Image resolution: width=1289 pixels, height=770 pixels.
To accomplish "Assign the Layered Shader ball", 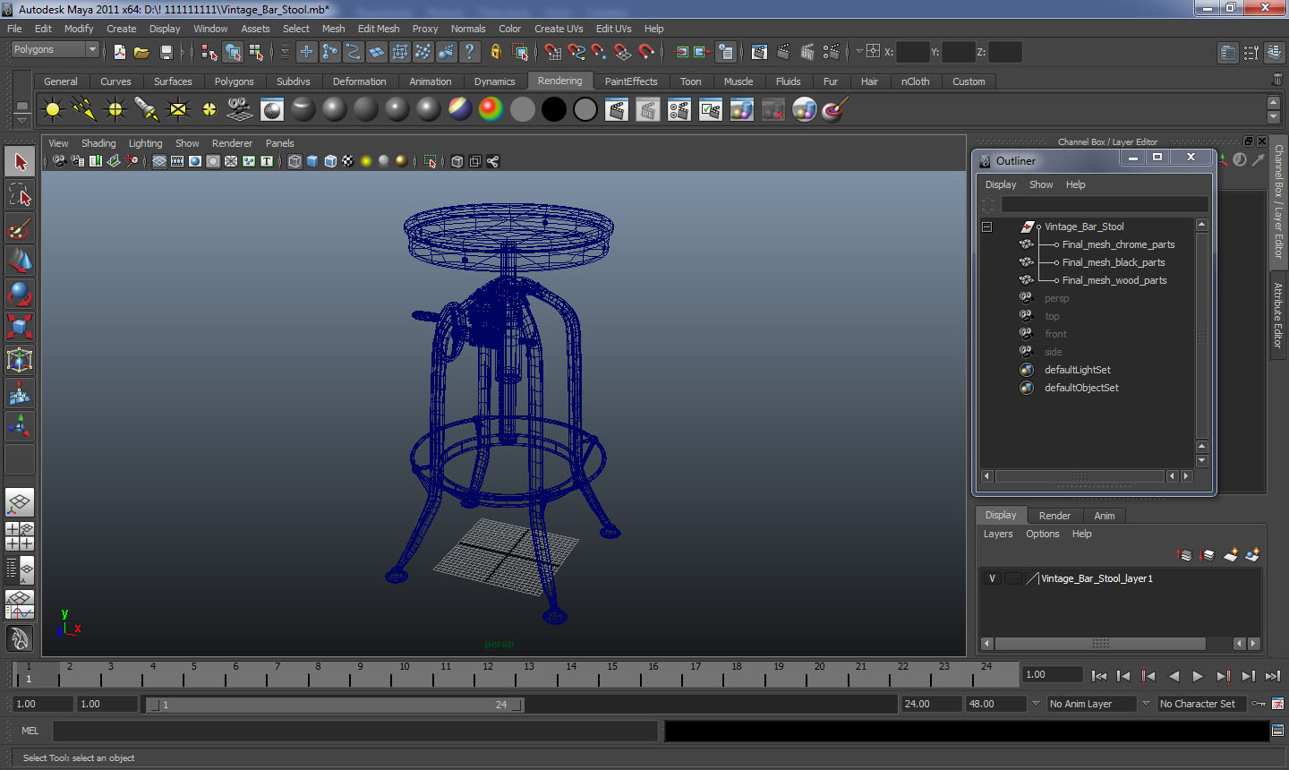I will coord(460,110).
